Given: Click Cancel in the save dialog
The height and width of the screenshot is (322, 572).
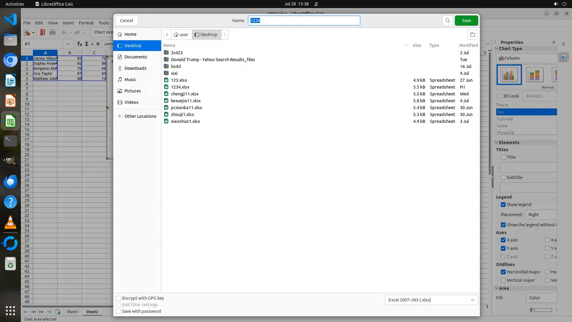Looking at the screenshot, I should (x=126, y=21).
